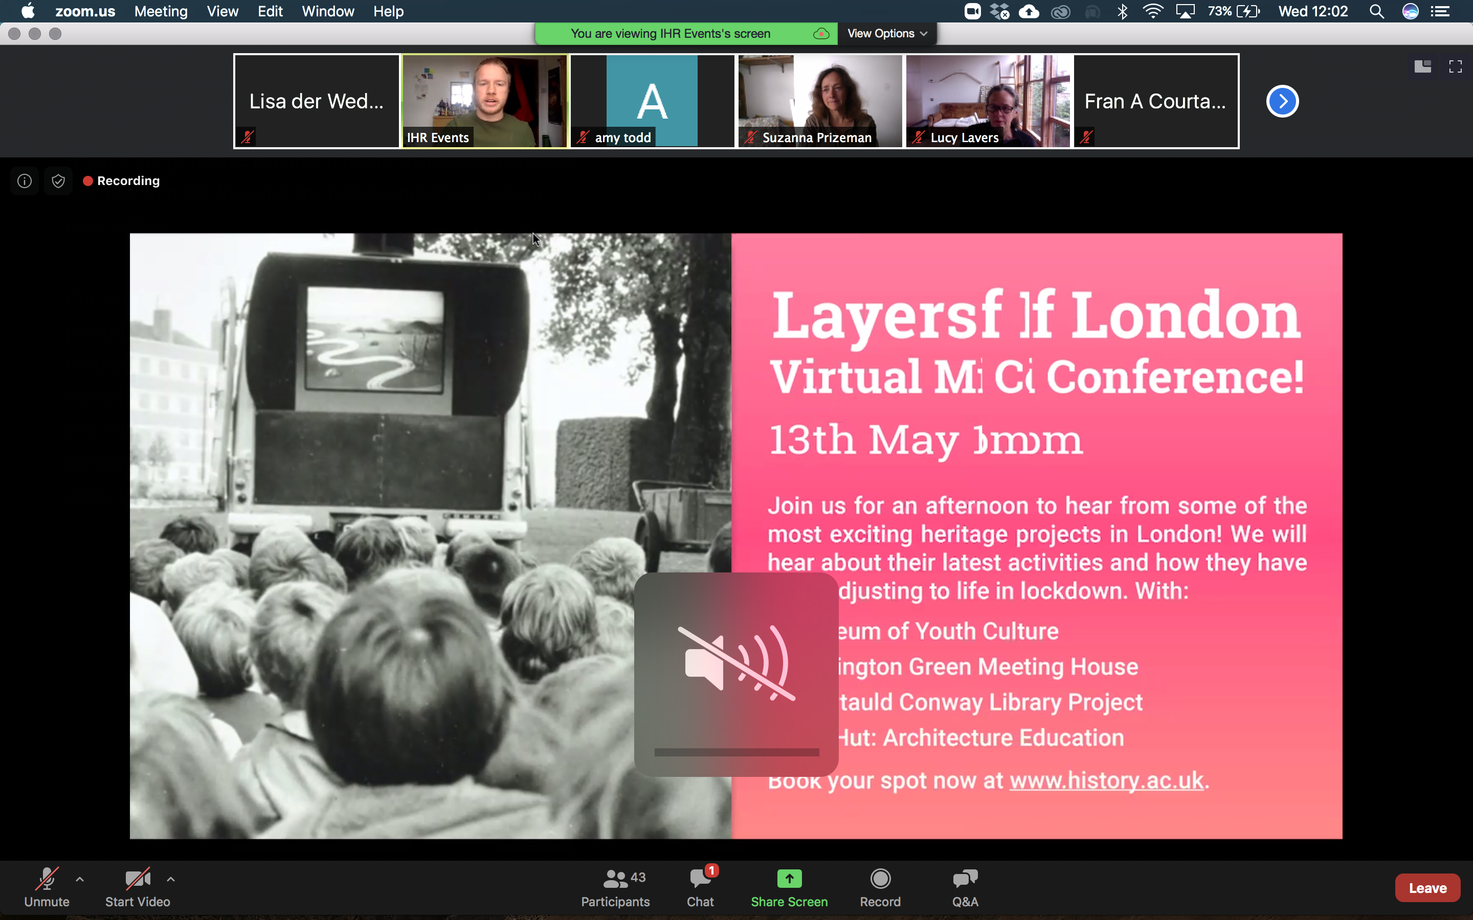This screenshot has height=920, width=1473.
Task: Switch video layout view icon
Action: click(x=1422, y=66)
